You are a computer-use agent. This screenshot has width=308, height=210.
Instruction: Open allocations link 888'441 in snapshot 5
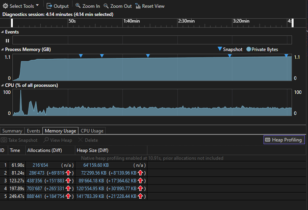click(x=34, y=196)
